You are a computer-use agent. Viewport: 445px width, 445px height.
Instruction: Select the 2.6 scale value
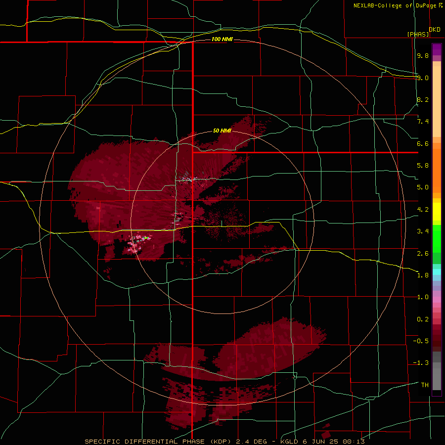423,254
